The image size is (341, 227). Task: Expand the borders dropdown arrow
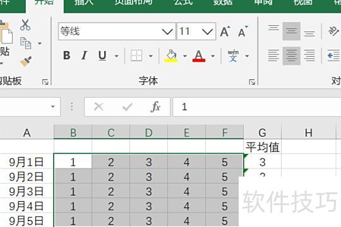151,56
